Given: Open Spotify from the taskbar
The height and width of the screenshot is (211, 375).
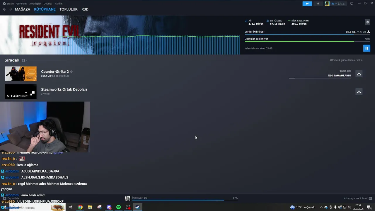Looking at the screenshot, I should tap(118, 207).
